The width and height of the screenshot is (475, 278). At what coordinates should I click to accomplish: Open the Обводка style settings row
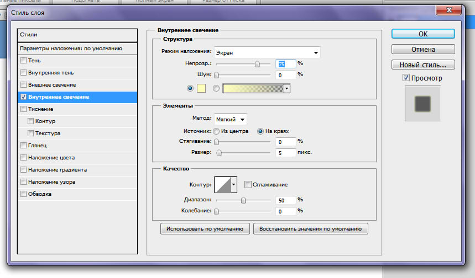77,194
